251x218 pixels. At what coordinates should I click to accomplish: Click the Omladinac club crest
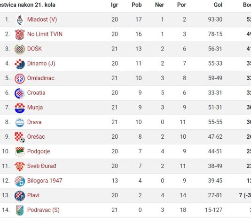pos(20,78)
